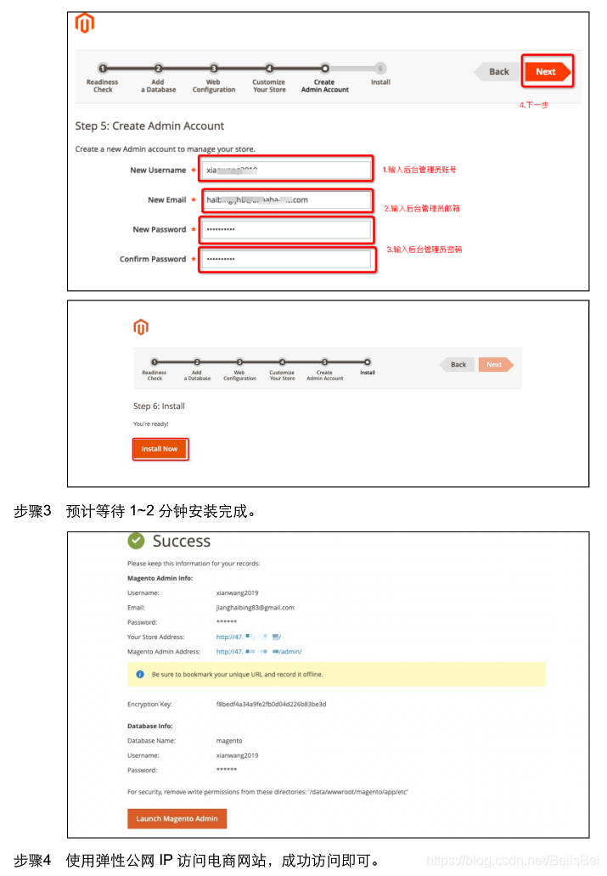Select step 1 Readiness Check in Step 5 wizard
This screenshot has width=607, height=876.
102,78
